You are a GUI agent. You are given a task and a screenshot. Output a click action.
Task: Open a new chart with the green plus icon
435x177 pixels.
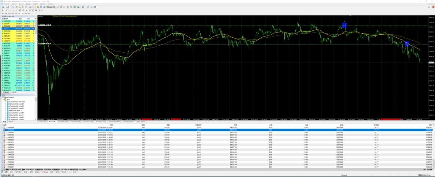[3, 7]
